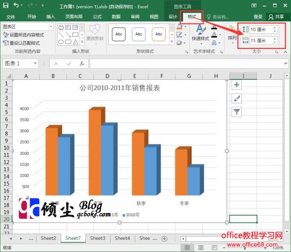Open the Insert ribbon tab

pos(51,17)
